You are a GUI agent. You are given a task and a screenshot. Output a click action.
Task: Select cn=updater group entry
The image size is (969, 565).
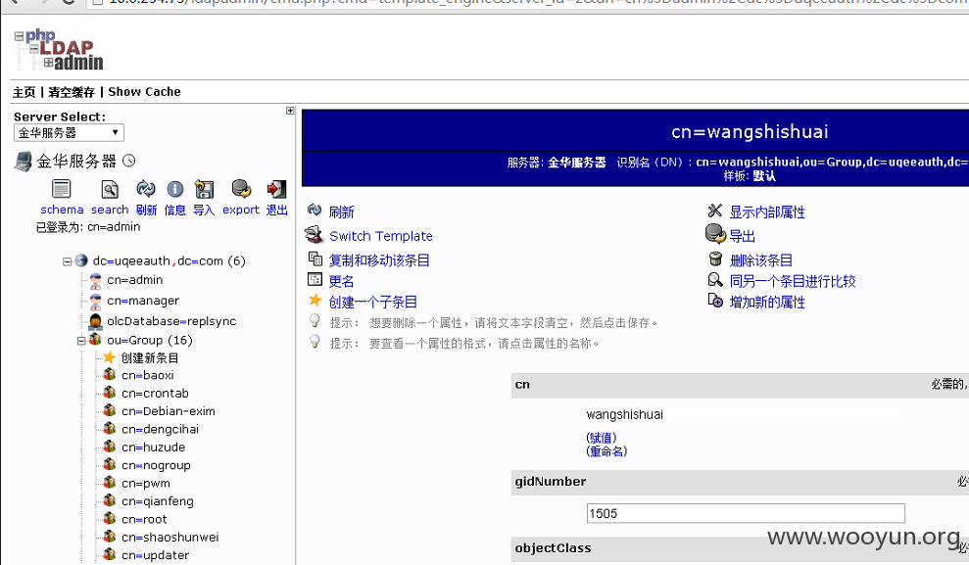tap(155, 555)
